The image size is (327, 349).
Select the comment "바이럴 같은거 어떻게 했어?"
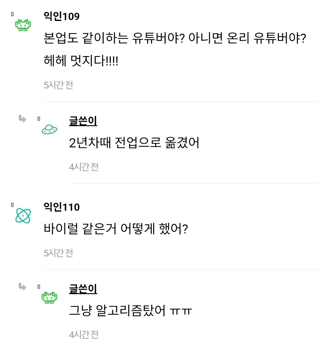116,229
